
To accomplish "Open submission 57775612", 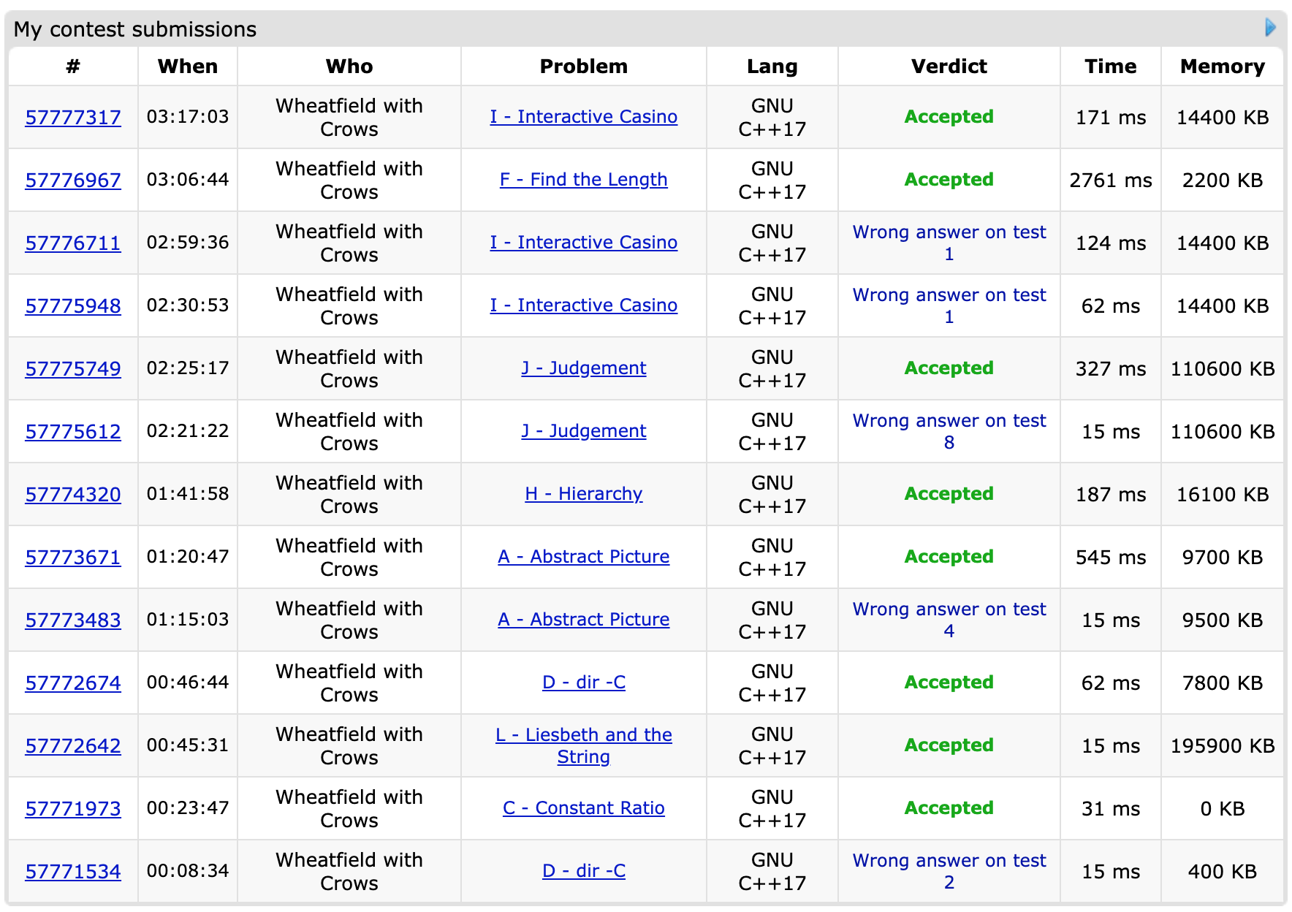I will tap(73, 431).
